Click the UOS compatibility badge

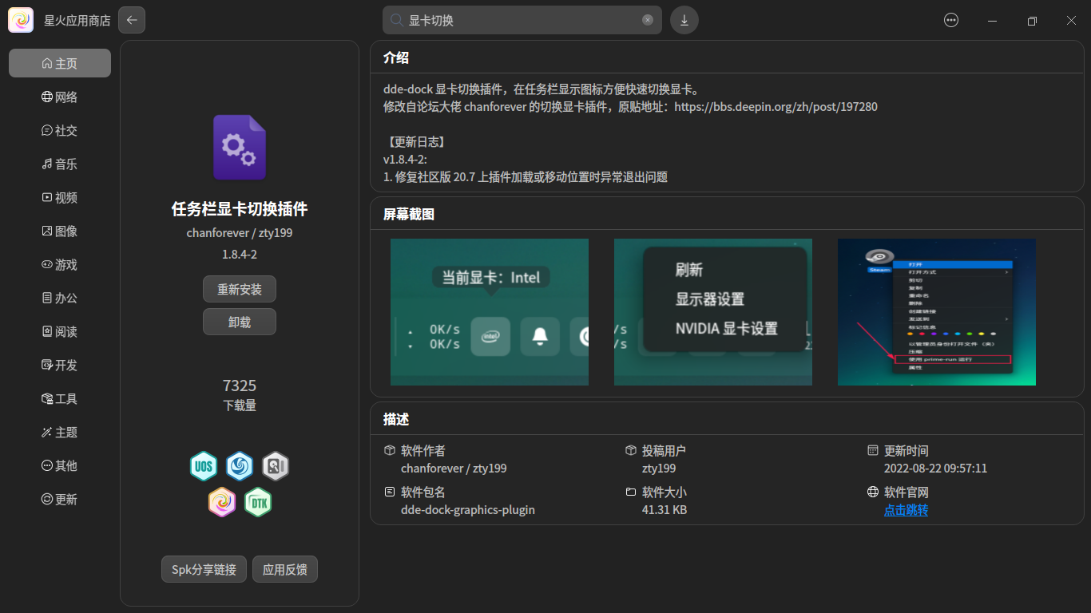click(x=204, y=465)
